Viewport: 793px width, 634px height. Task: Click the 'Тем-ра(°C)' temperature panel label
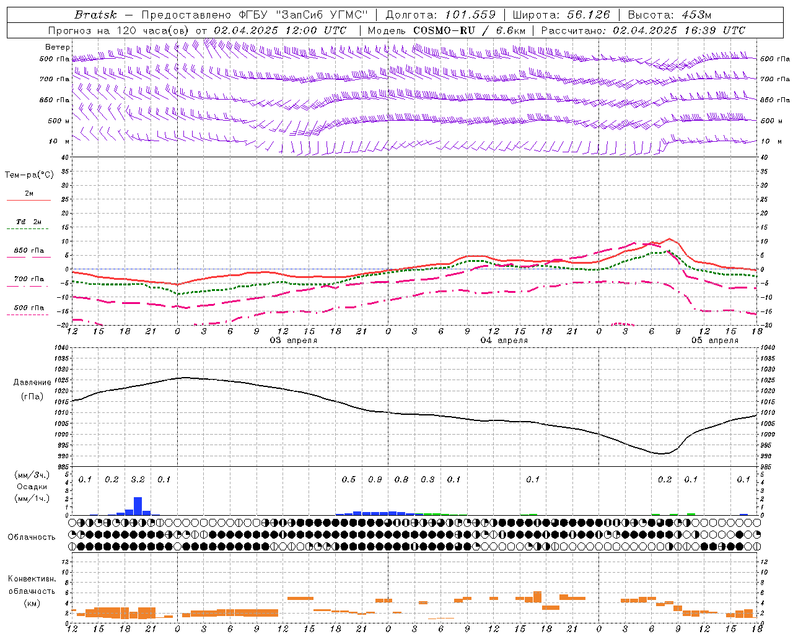coord(29,175)
